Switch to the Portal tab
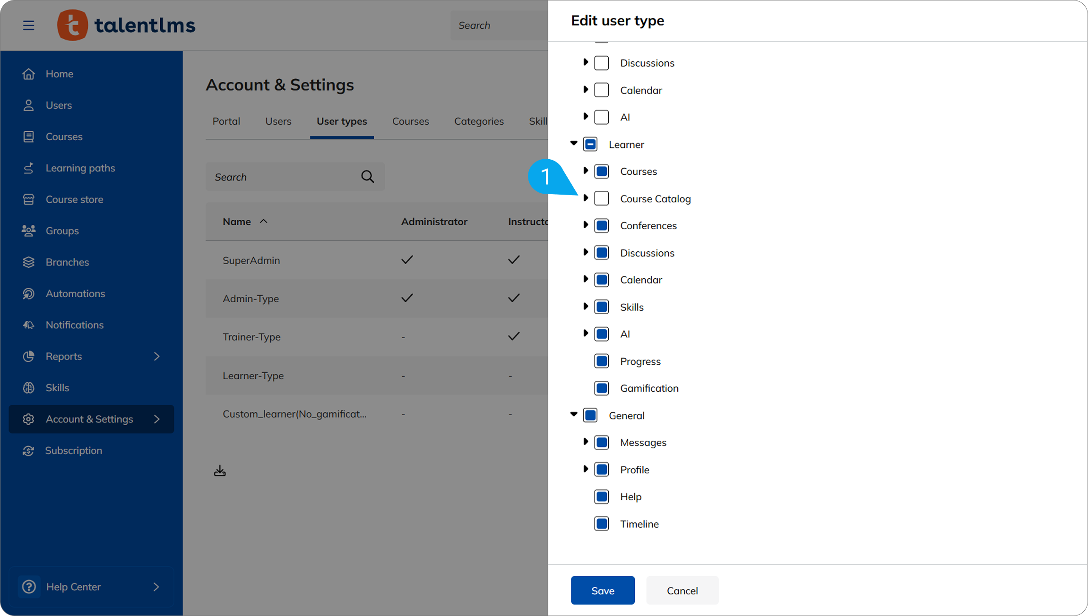 [226, 121]
